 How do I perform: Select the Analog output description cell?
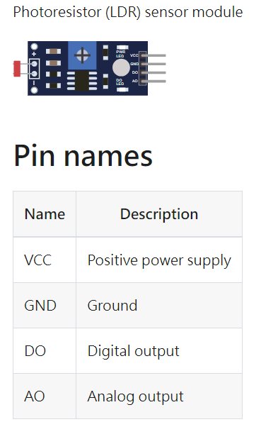[x=159, y=396]
